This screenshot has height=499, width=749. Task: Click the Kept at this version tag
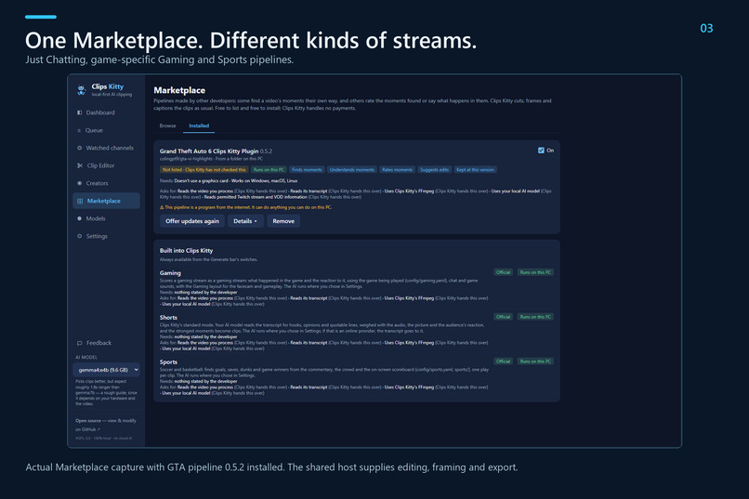click(x=475, y=170)
